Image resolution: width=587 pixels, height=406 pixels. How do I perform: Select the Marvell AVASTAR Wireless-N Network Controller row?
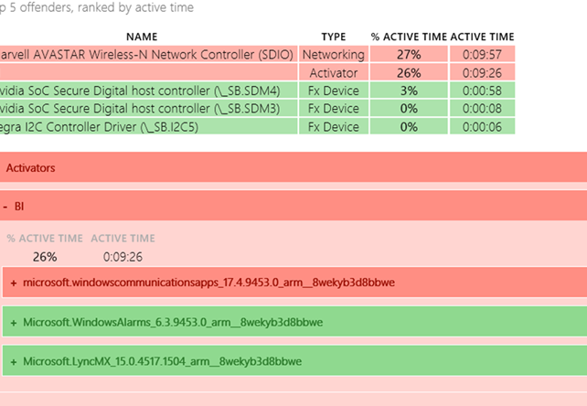pyautogui.click(x=146, y=54)
